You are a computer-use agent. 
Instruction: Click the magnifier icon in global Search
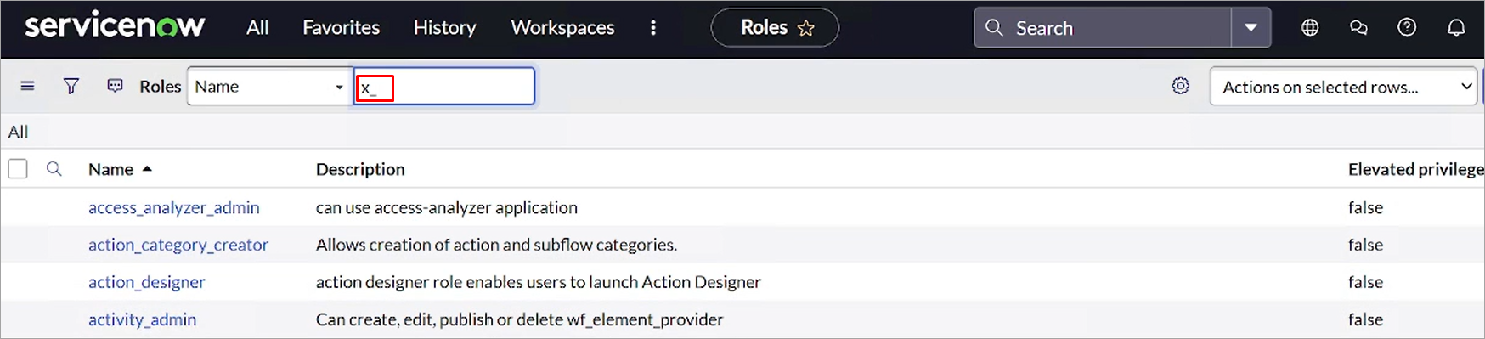click(x=994, y=28)
